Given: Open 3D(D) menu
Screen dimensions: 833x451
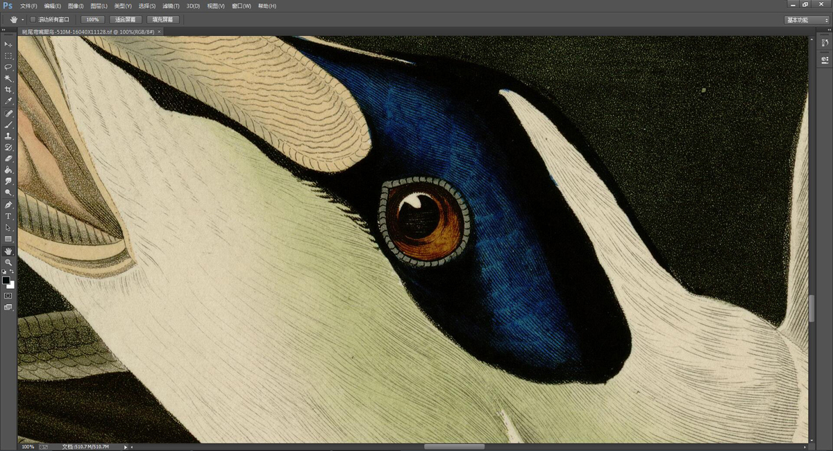Looking at the screenshot, I should tap(193, 6).
